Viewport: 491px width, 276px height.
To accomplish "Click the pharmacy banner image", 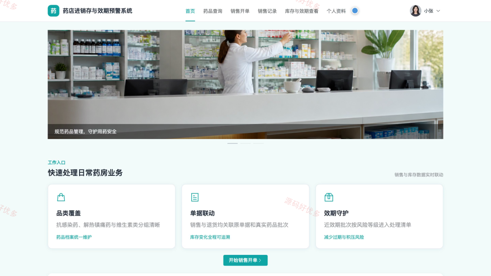I will (245, 84).
